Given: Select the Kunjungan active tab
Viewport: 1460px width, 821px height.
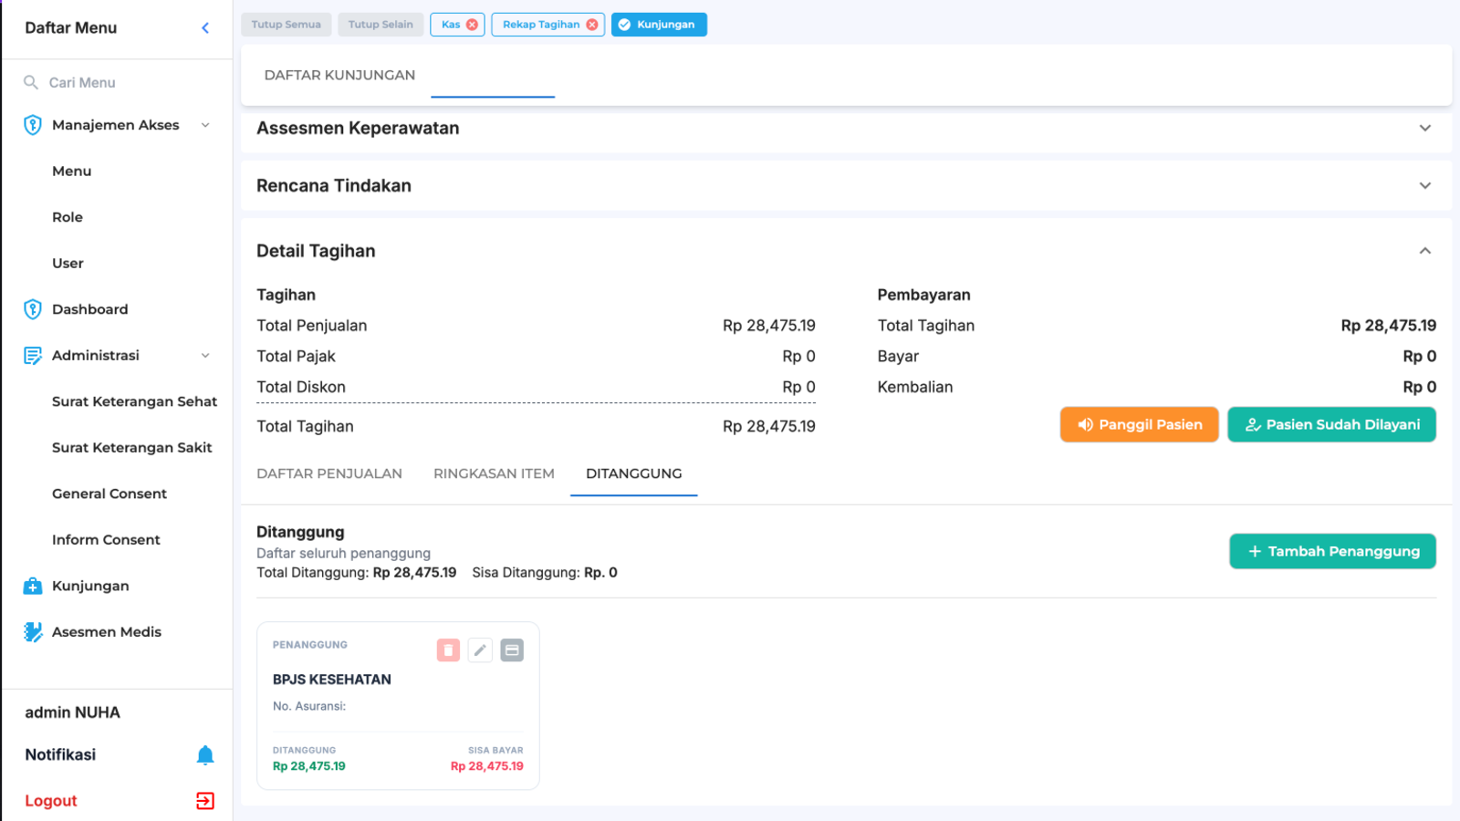Looking at the screenshot, I should coord(659,25).
